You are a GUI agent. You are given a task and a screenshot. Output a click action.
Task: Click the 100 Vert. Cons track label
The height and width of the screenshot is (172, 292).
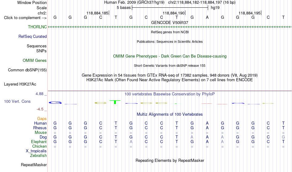(17, 101)
